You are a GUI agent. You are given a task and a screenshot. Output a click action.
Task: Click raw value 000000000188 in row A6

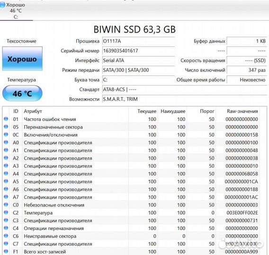pyautogui.click(x=242, y=189)
